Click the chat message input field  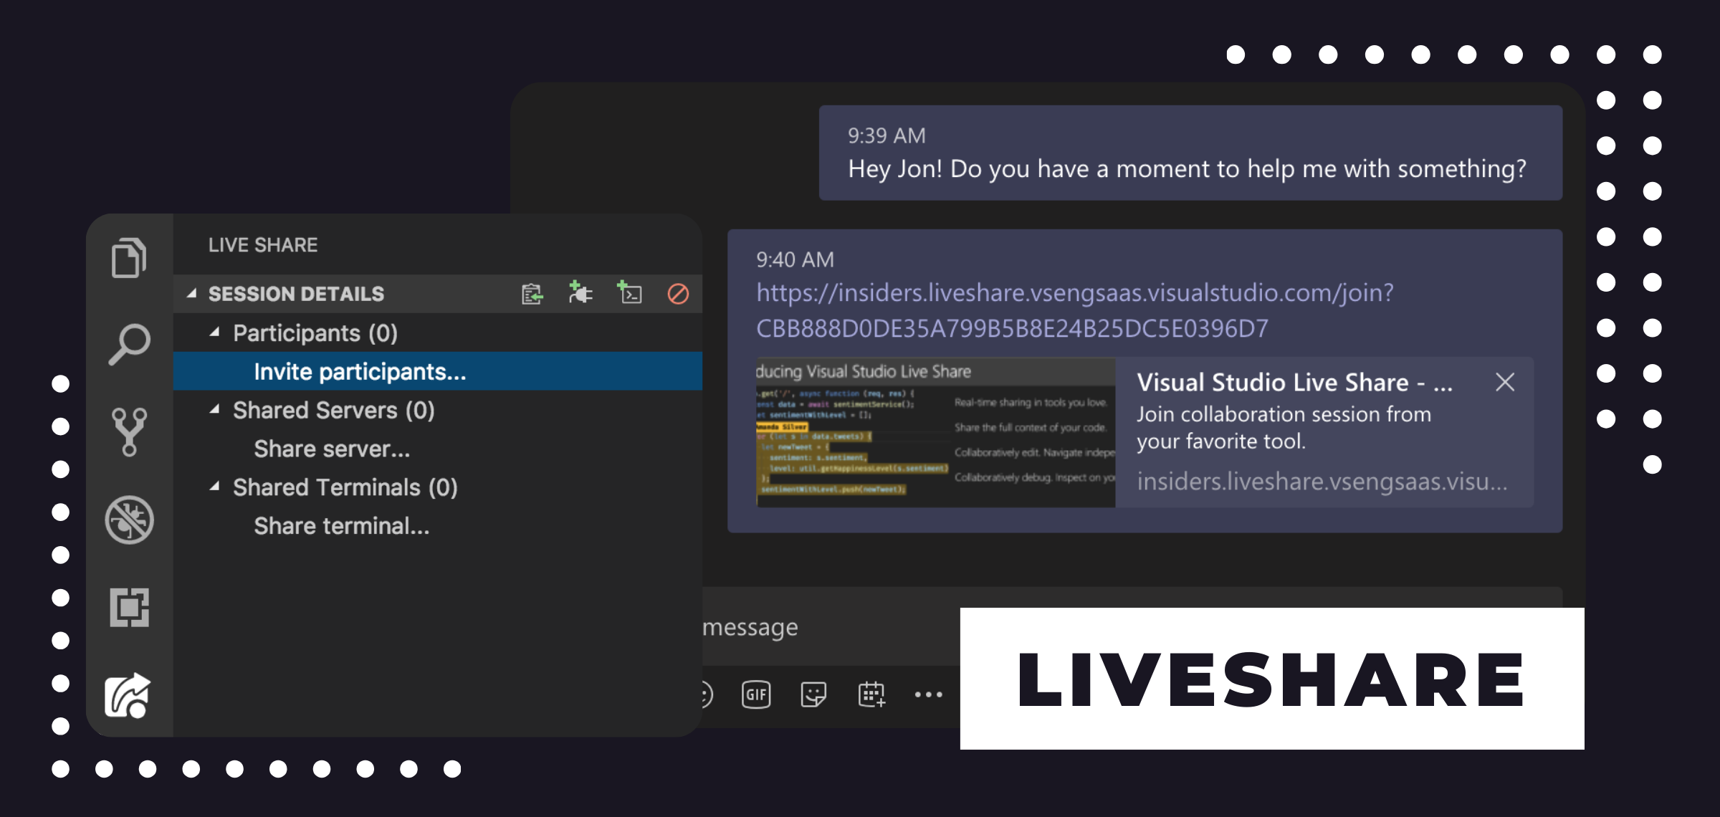point(831,627)
